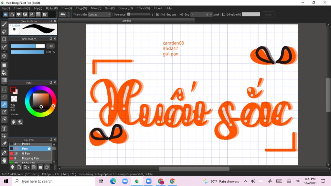Click the undo arrow button
The image size is (331, 186).
(63, 14)
